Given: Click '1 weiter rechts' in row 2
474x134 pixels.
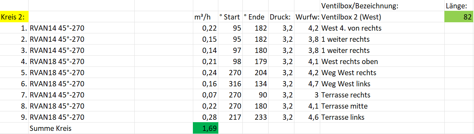Looking at the screenshot, I should (x=382, y=39).
